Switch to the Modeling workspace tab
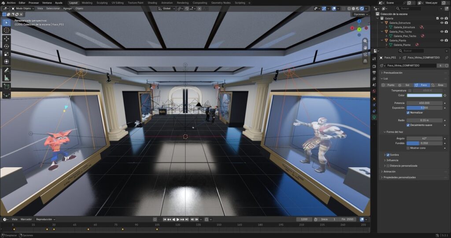This screenshot has height=238, width=451. [87, 3]
